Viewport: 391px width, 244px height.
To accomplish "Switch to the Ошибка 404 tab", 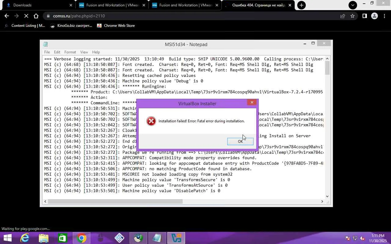I will 258,5.
